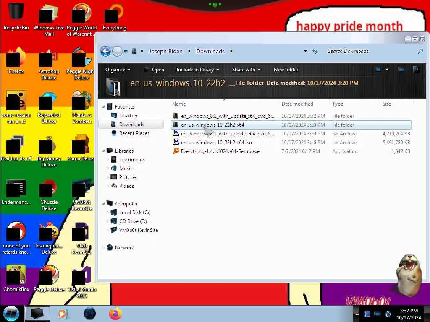Select the Peggle Deluxe desktop icon
430x322 pixels.
[x=49, y=278]
